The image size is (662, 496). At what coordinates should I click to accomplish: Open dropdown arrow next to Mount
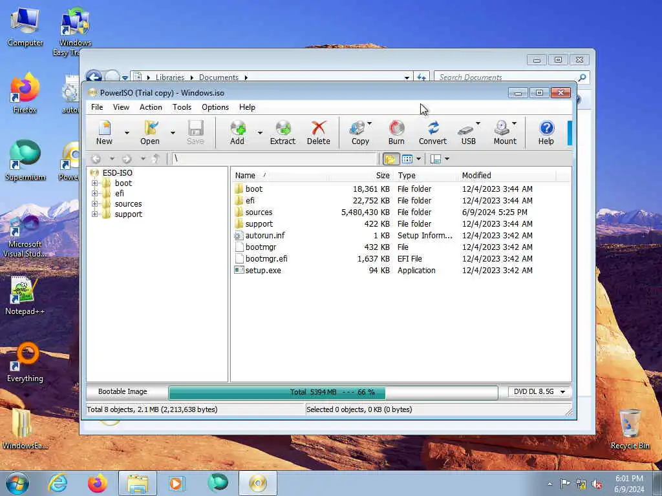click(x=514, y=123)
